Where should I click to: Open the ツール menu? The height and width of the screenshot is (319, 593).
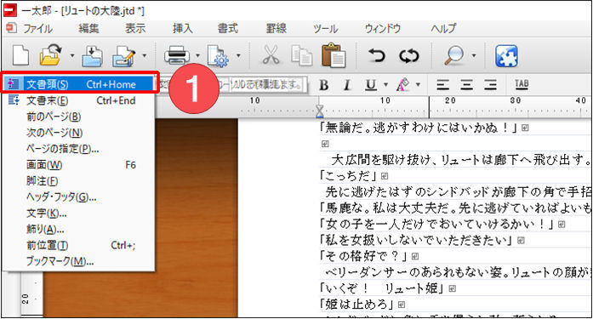click(x=325, y=29)
